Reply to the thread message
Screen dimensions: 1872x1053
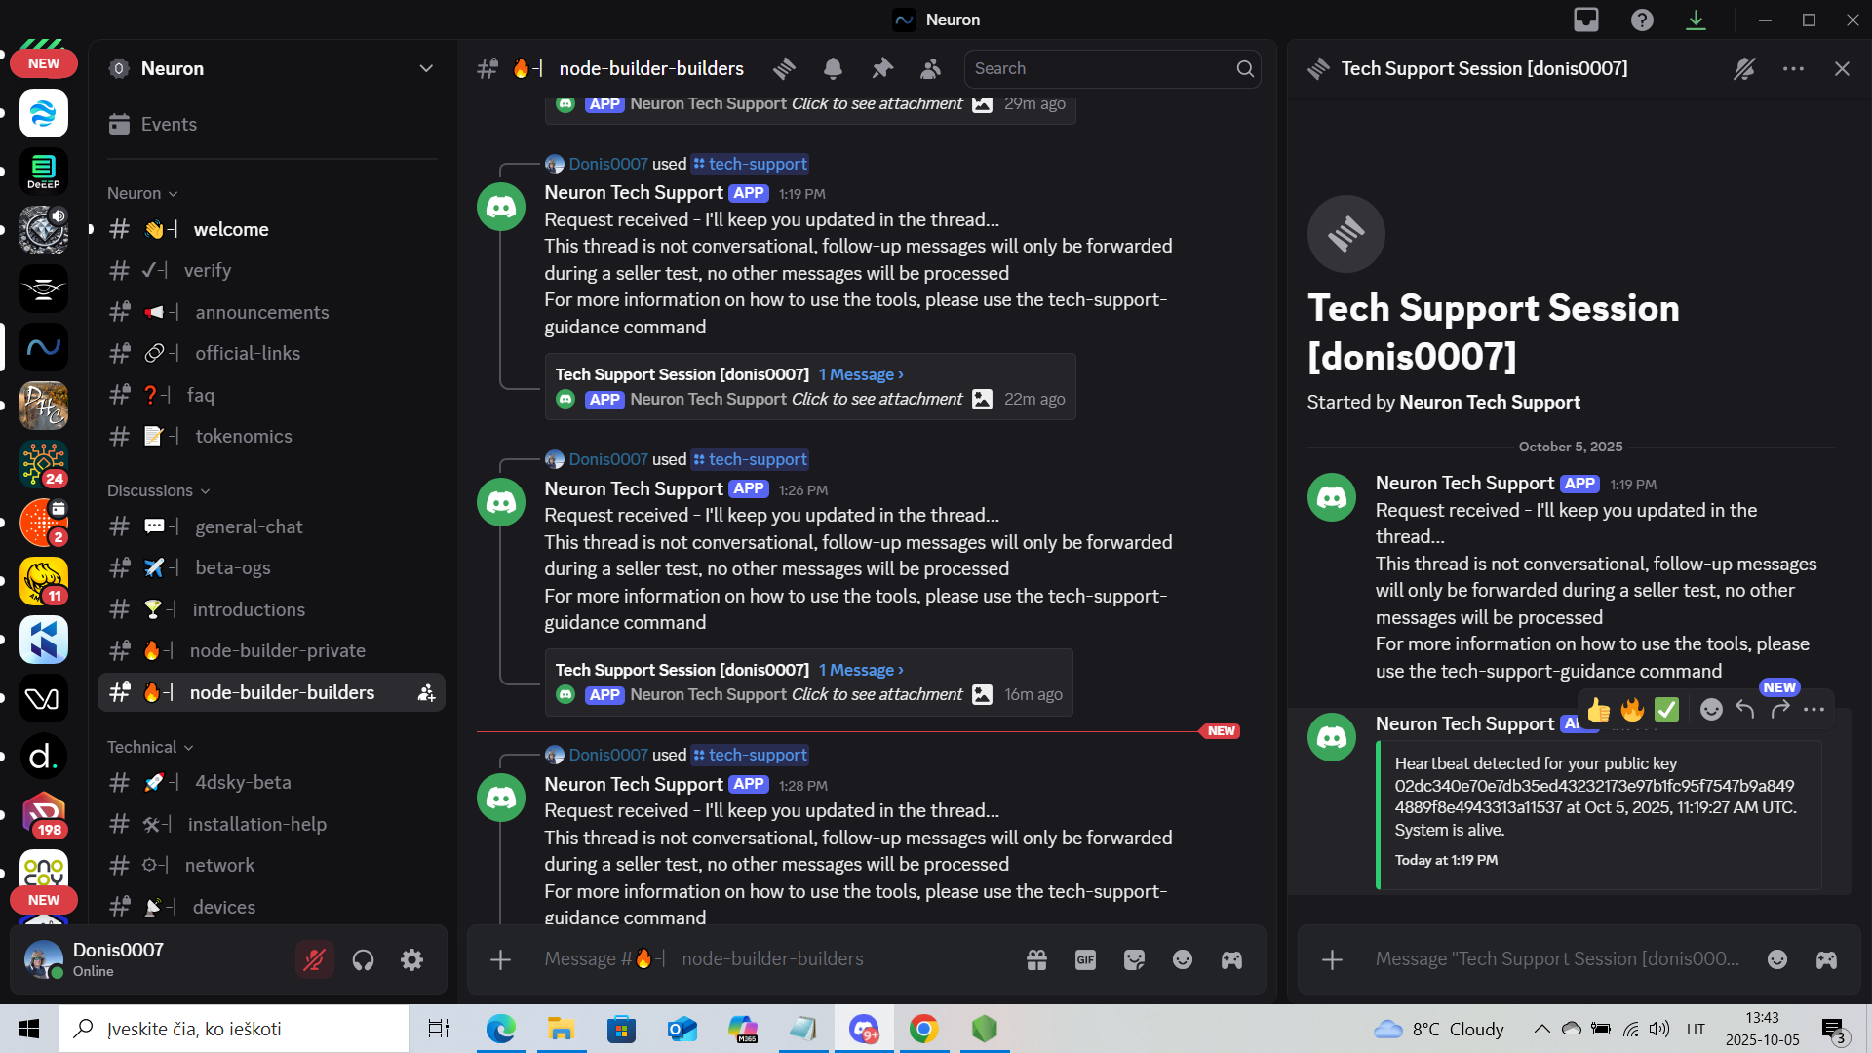pos(1745,709)
